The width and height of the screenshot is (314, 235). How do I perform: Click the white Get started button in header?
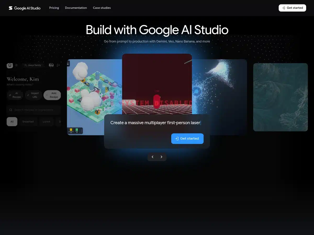pyautogui.click(x=292, y=8)
